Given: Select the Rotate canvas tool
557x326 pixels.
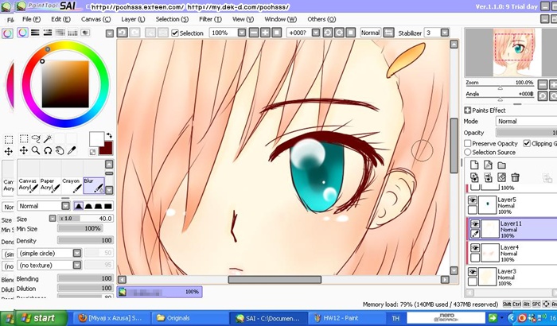Looking at the screenshot, I should [48, 150].
